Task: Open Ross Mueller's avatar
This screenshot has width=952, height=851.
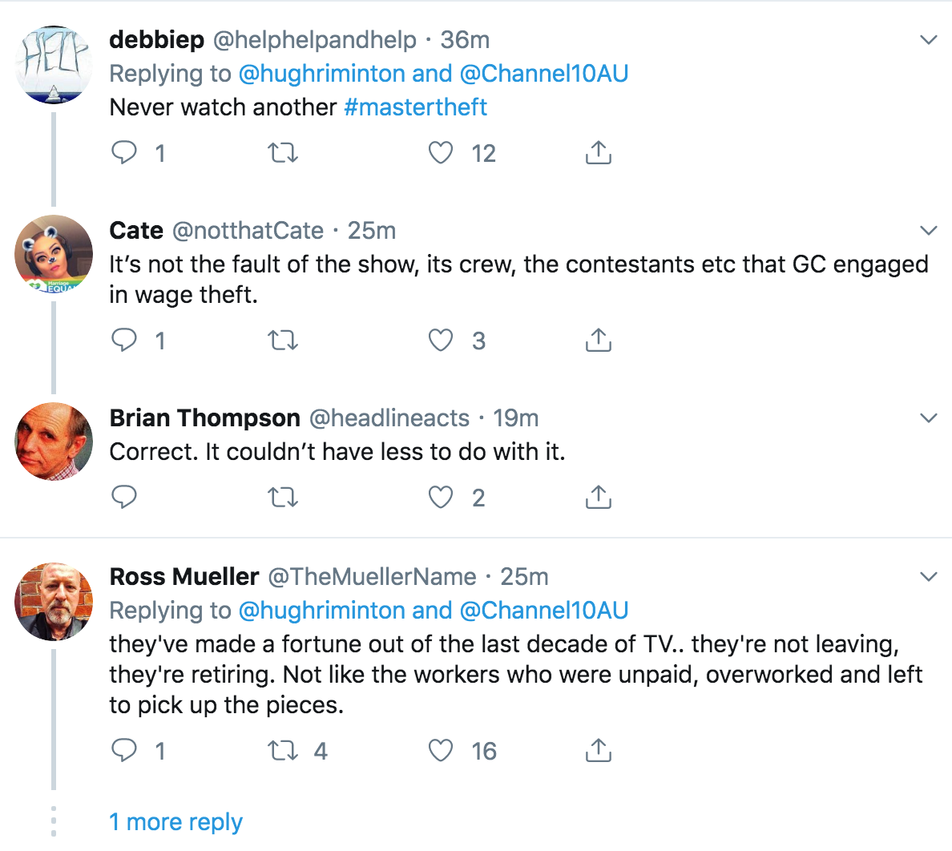Action: coord(54,601)
